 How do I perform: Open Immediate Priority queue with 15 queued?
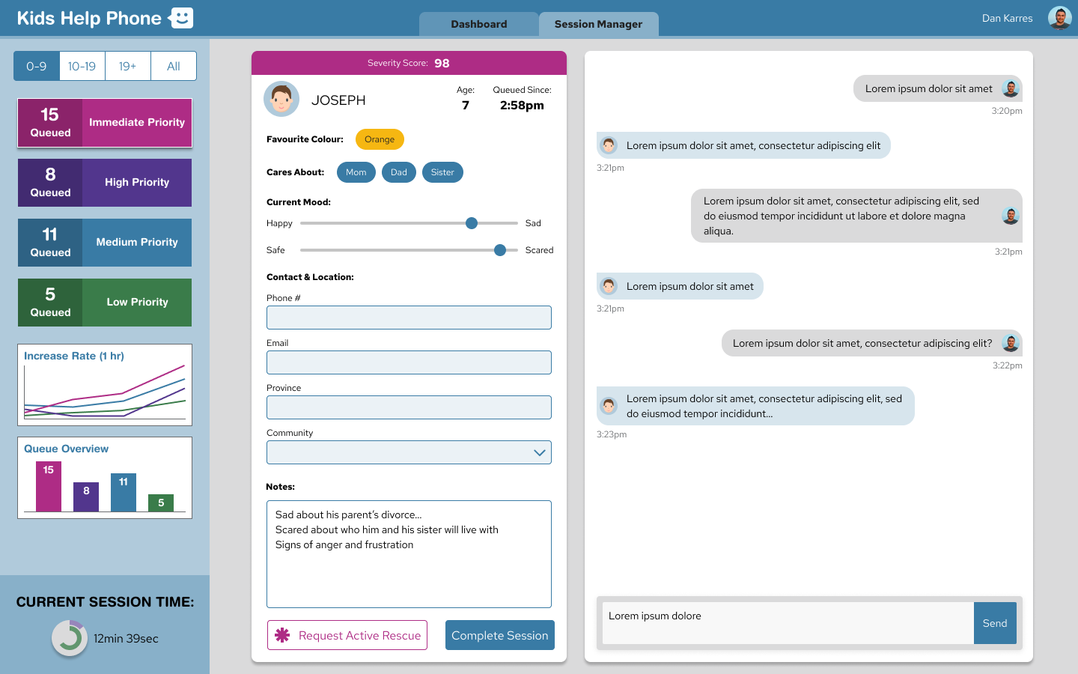pos(105,123)
